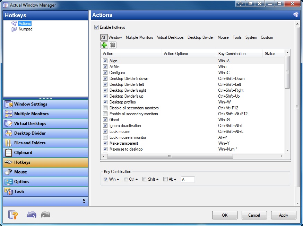
Task: Switch to the Multiple Monitors filter tab
Action: [x=139, y=37]
